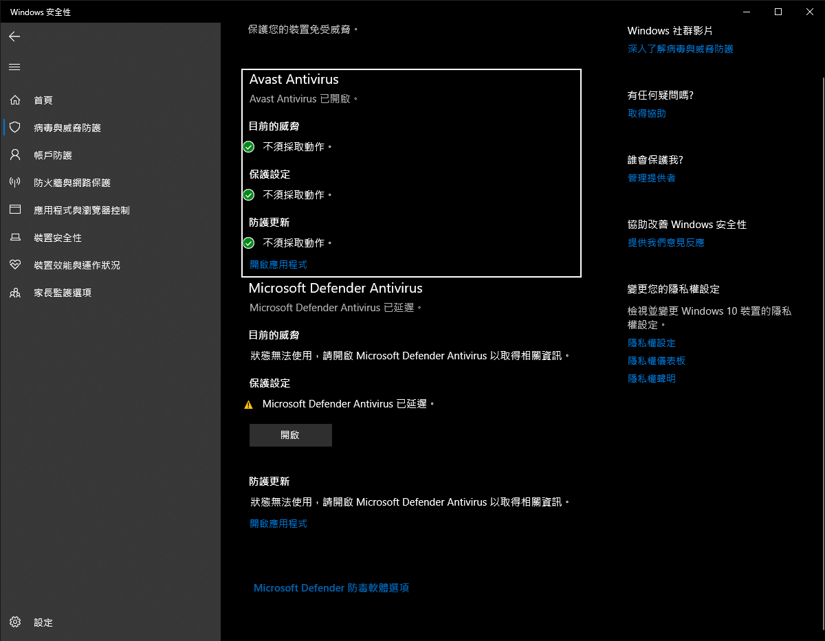The width and height of the screenshot is (825, 641).
Task: Click the app and browser control window icon
Action: [x=14, y=210]
